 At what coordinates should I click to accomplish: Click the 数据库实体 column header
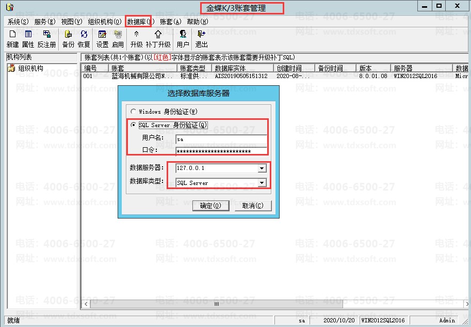242,68
